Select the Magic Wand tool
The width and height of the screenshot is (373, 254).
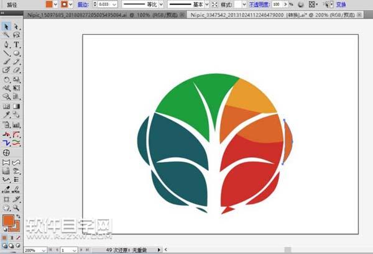6,35
